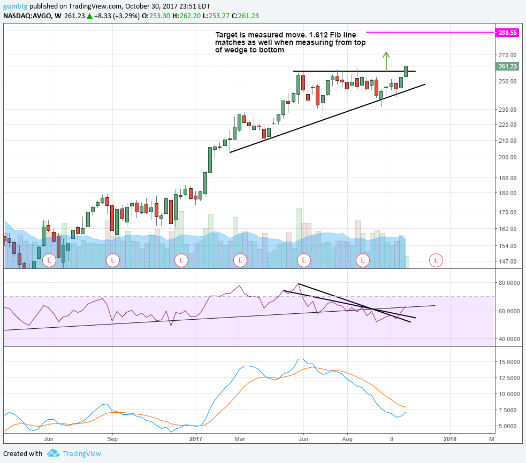Click the Aug time axis label
This screenshot has height=463, width=526.
click(347, 439)
